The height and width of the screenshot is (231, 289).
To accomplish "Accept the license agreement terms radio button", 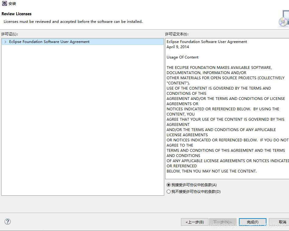I will 168,185.
